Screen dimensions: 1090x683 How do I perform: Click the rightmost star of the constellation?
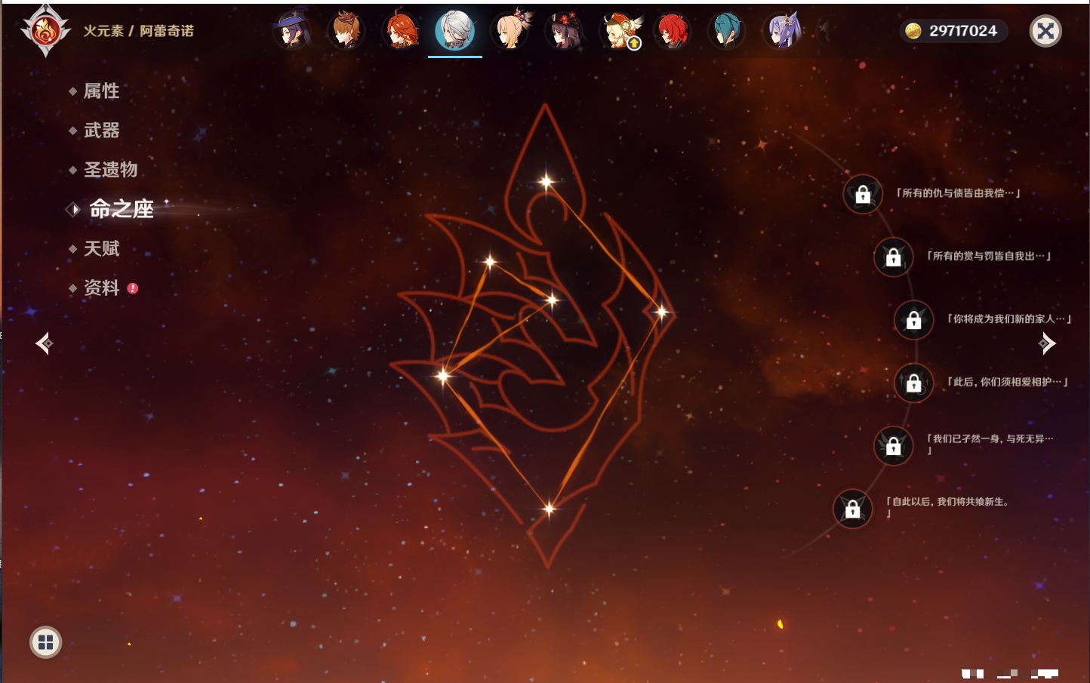[661, 312]
